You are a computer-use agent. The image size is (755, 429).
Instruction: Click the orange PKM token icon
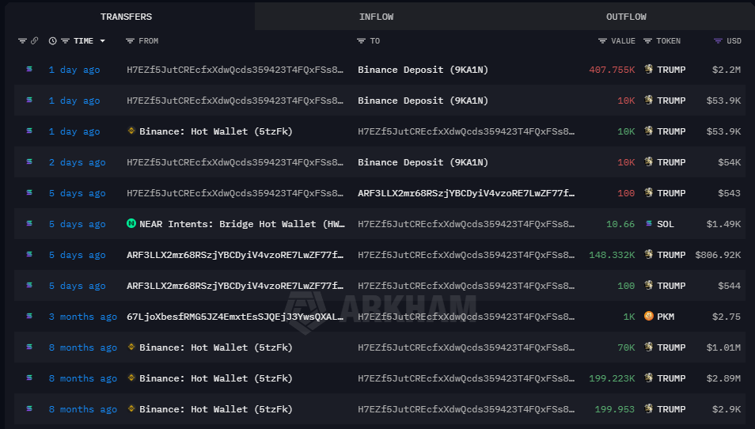click(x=649, y=317)
